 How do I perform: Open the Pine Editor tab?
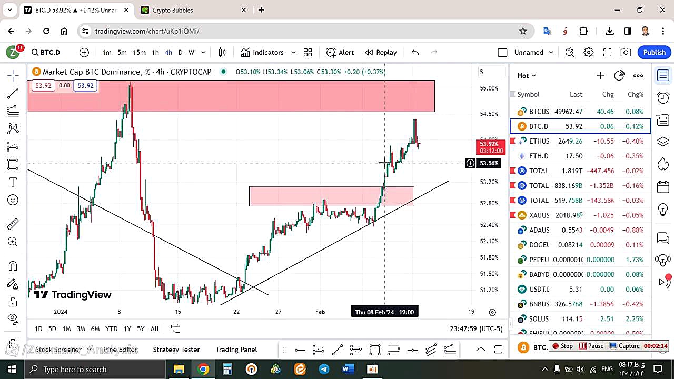pos(121,350)
